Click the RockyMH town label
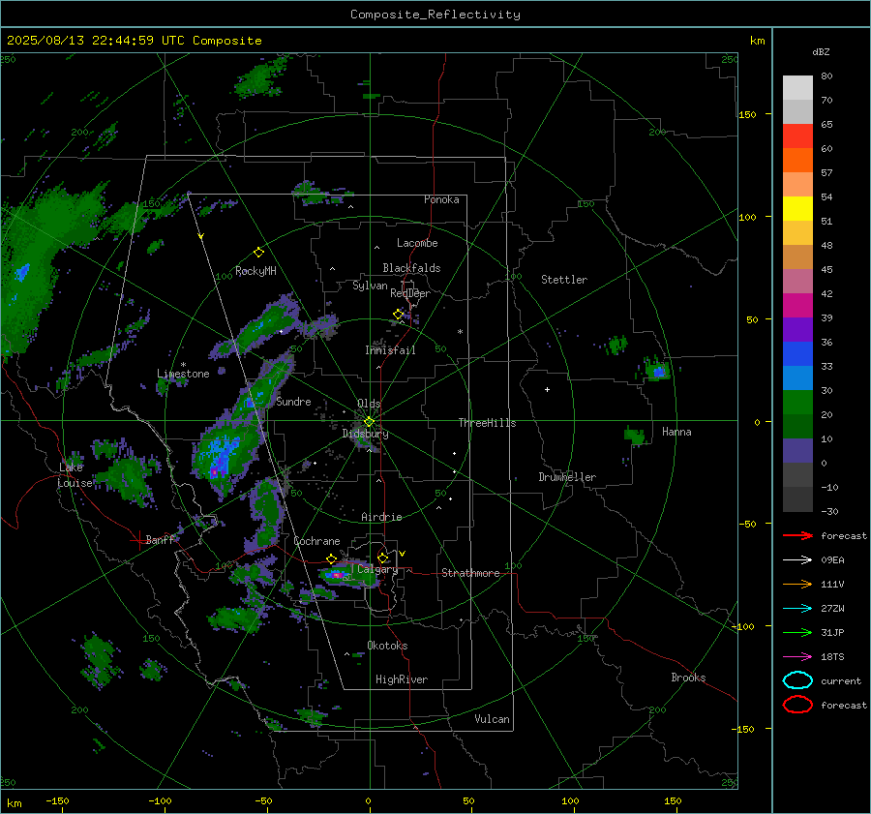Image resolution: width=871 pixels, height=814 pixels. point(255,271)
